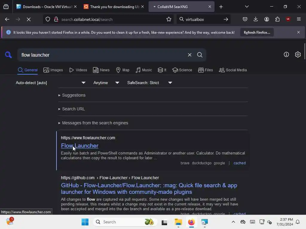The width and height of the screenshot is (306, 229).
Task: Close the CollabVM SearXNG tab
Action: 209,7
